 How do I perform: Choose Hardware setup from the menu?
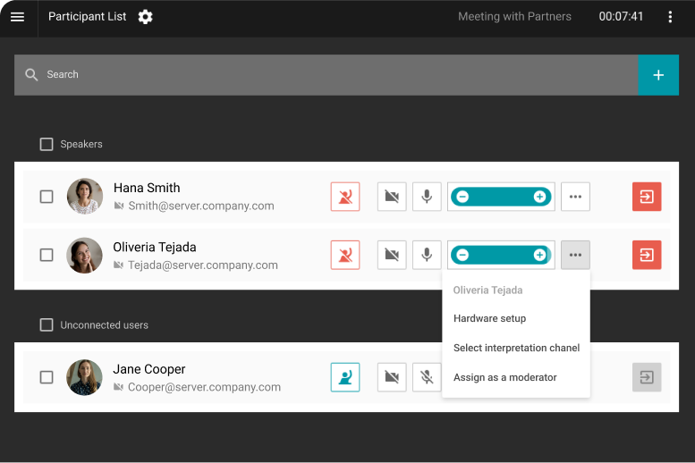click(489, 318)
